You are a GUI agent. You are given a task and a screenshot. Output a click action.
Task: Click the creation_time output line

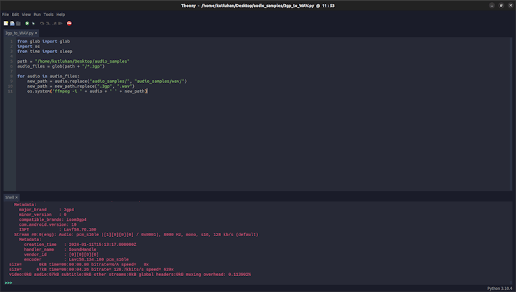[x=80, y=245]
